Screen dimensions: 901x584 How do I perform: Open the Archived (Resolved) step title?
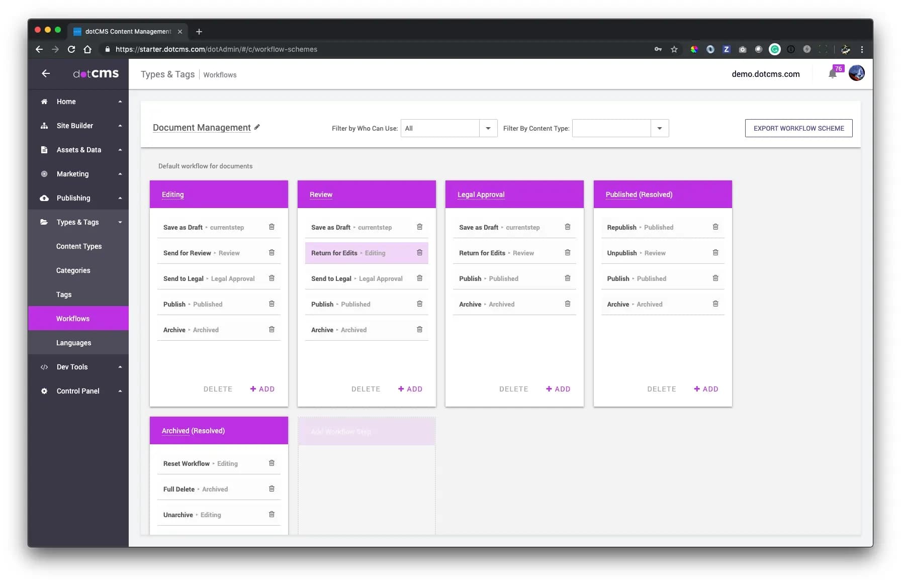pos(193,431)
